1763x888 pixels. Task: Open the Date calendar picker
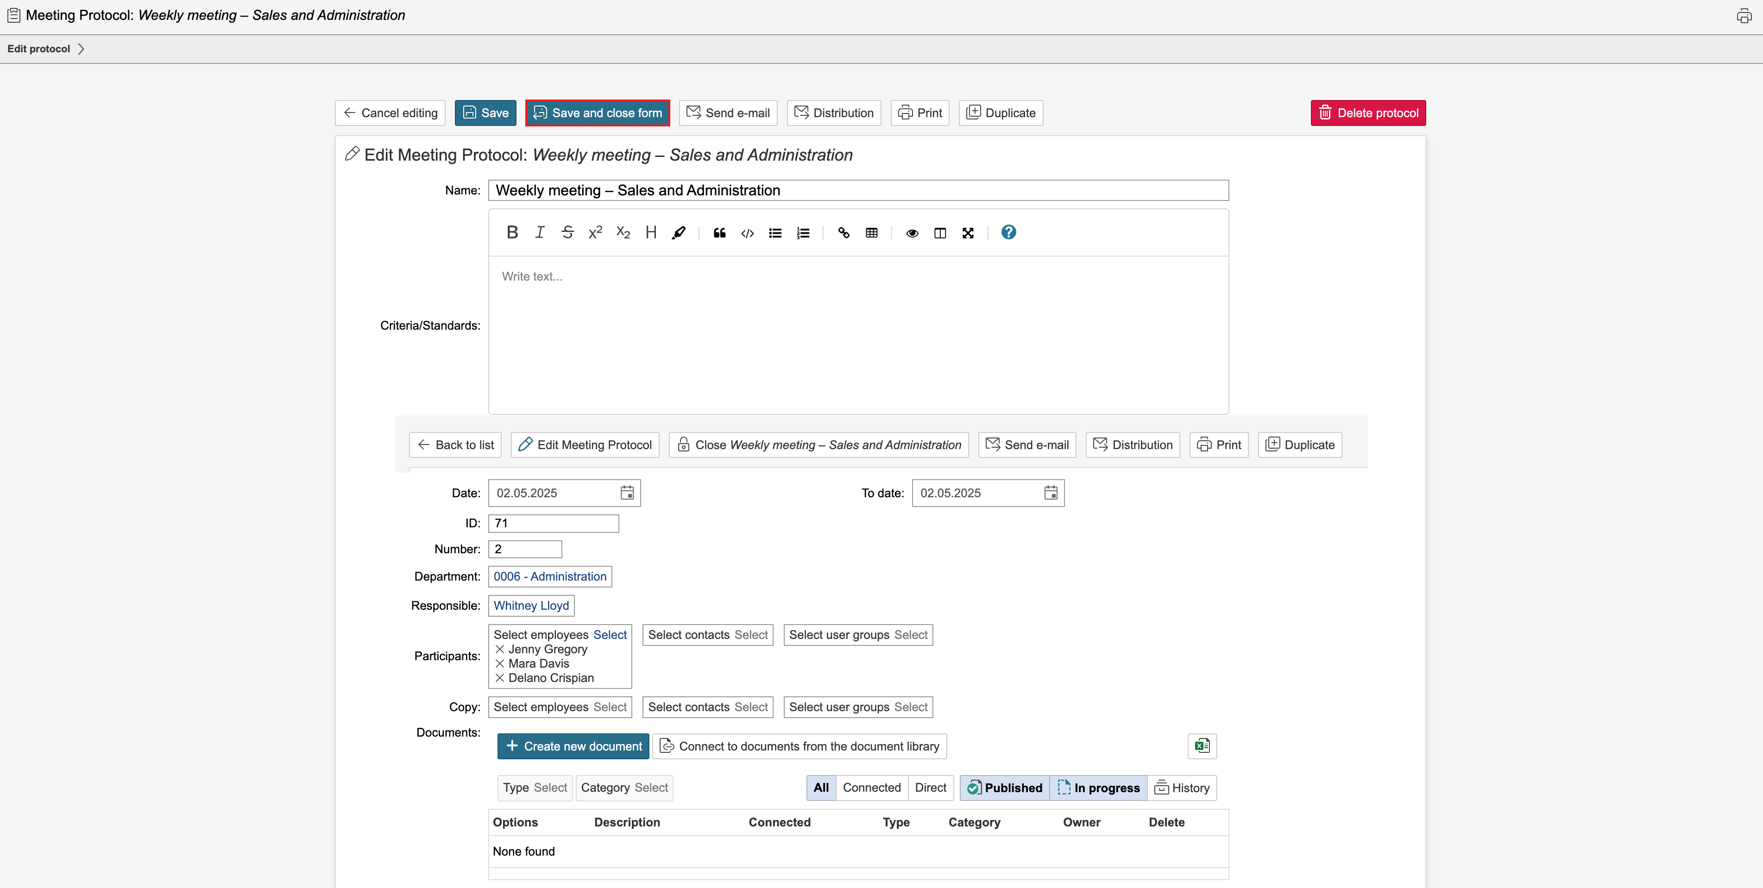(627, 493)
